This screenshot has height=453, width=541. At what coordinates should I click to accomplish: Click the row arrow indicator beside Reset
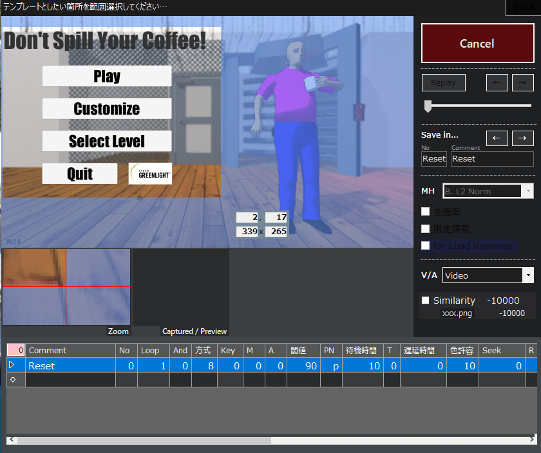tap(12, 365)
